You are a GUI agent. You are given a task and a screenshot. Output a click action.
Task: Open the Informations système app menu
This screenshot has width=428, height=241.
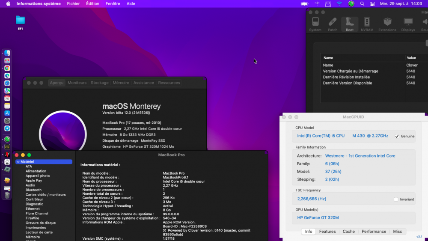pyautogui.click(x=39, y=4)
